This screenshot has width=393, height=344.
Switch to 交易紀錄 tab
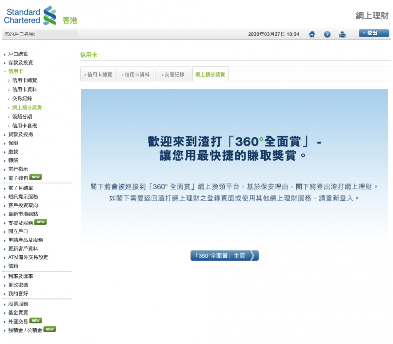point(173,74)
